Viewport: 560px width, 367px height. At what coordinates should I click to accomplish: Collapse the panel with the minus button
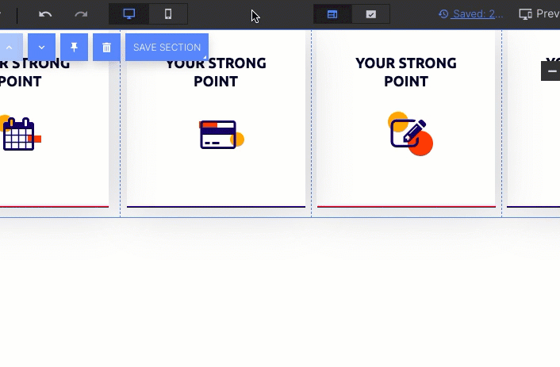551,71
